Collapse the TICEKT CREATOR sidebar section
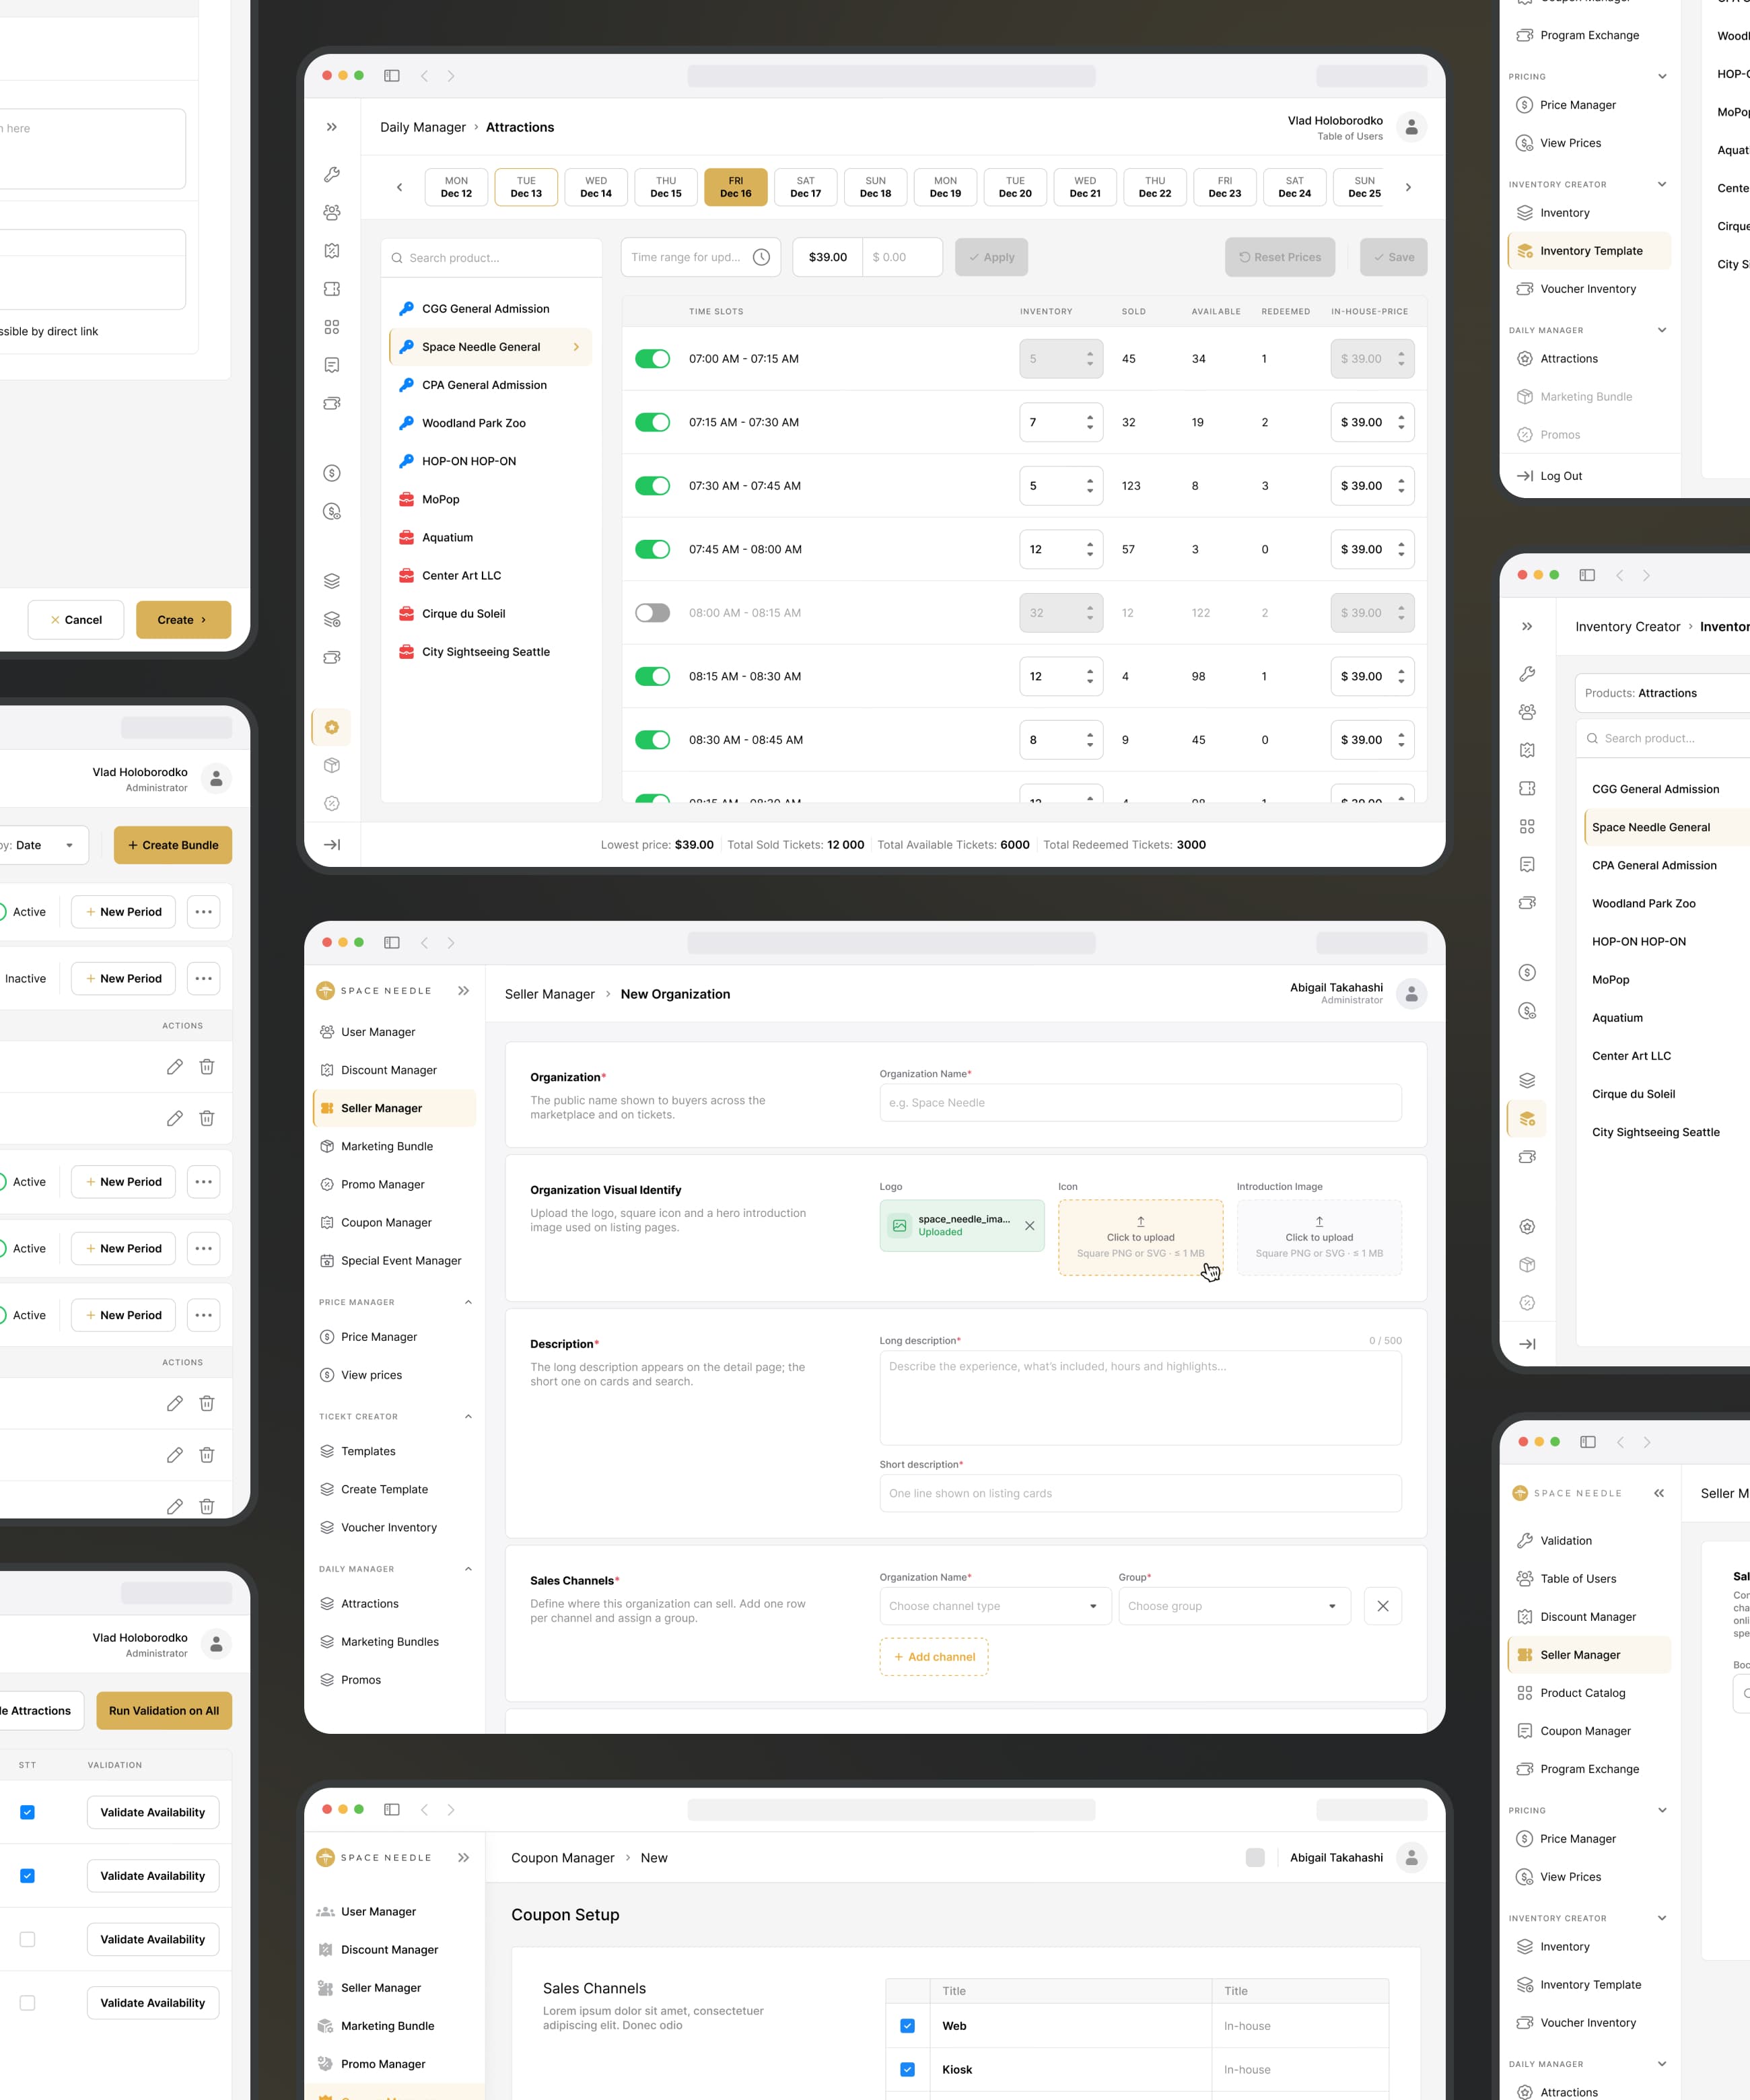Viewport: 1750px width, 2100px height. [x=468, y=1416]
